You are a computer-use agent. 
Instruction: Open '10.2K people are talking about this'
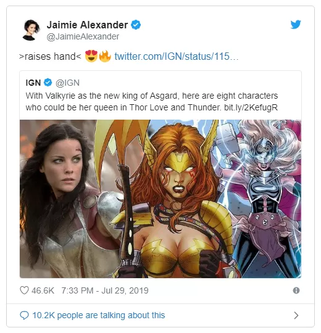point(99,315)
